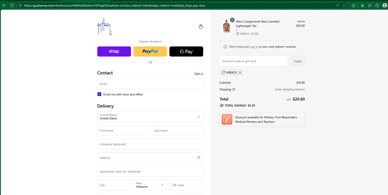The height and width of the screenshot is (195, 388).
Task: Click the Apply discount button
Action: pos(298,61)
